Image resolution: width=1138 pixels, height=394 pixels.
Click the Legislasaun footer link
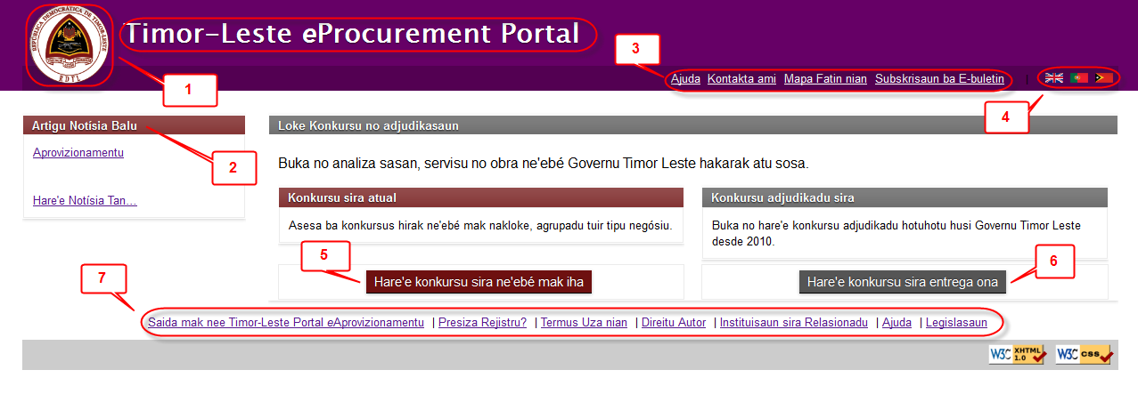pos(956,323)
